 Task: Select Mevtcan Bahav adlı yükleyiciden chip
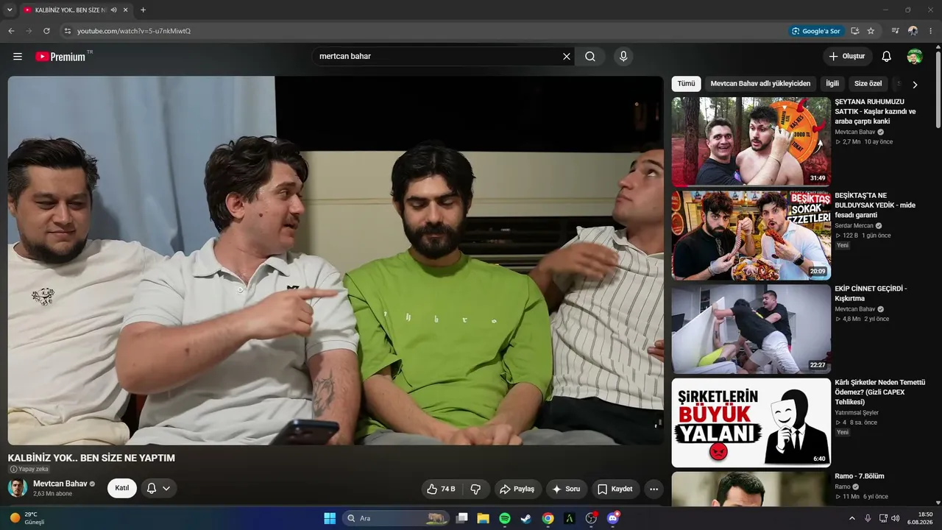[760, 84]
